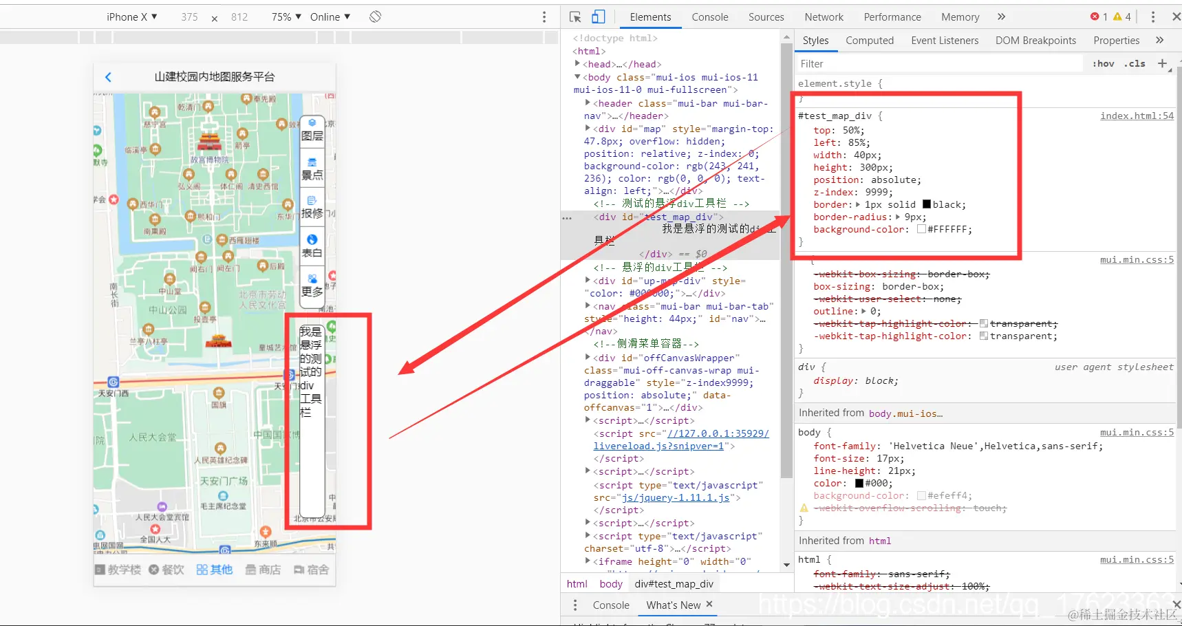The width and height of the screenshot is (1182, 626).
Task: Open the js/jquery-1.11.1.js source link
Action: point(675,497)
